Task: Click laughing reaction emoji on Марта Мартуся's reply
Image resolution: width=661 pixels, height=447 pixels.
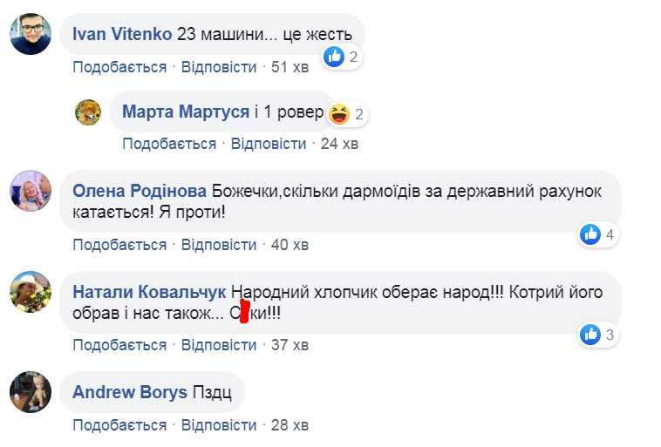Action: 339,113
